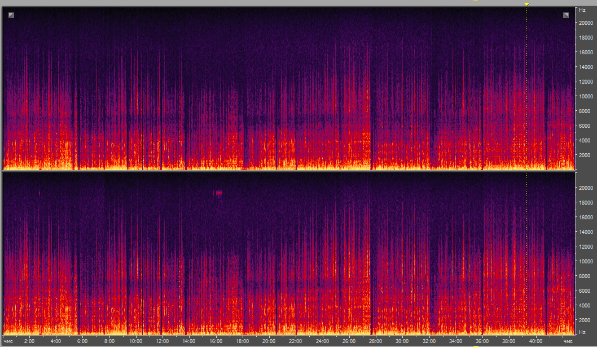The image size is (597, 347).
Task: Click the small yellow range marker above the spectrogram
Action: tap(476, 2)
